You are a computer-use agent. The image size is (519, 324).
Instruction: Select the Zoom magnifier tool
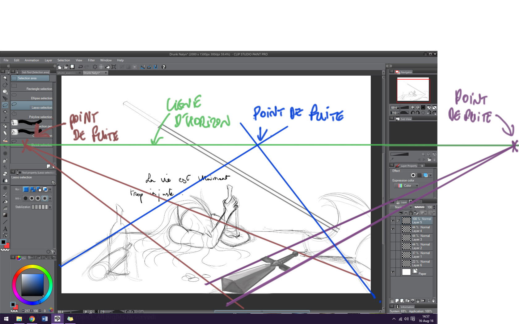click(5, 78)
